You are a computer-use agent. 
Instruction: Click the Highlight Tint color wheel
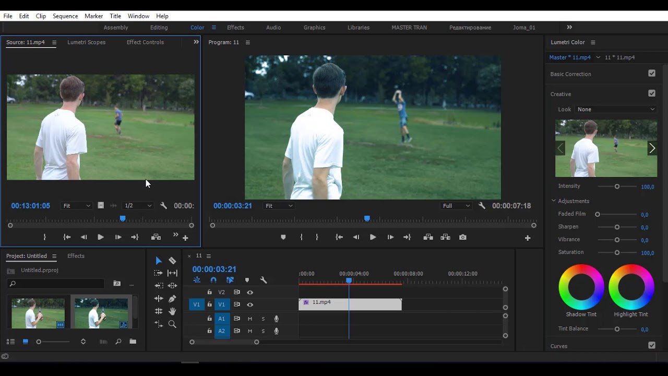point(631,287)
